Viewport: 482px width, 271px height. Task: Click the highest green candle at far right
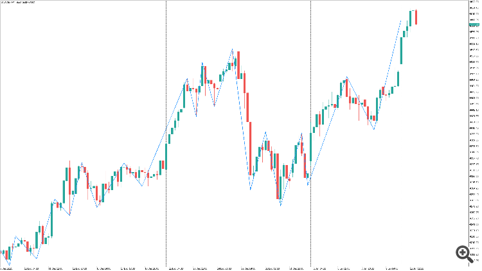[x=411, y=18]
